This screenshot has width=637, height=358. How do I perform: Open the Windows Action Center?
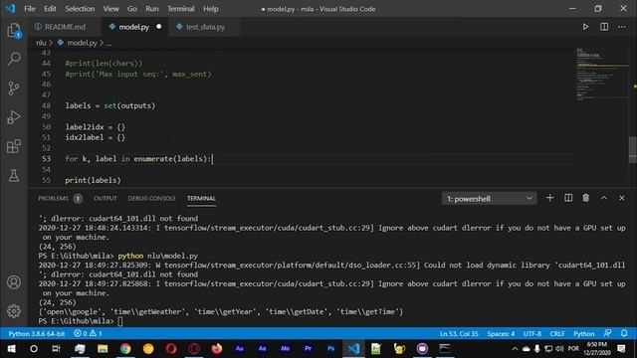(x=621, y=349)
